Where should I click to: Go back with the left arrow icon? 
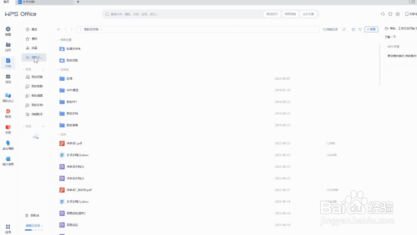click(59, 30)
